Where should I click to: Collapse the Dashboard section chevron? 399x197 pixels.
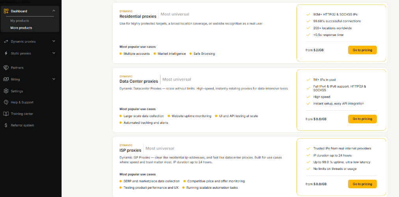click(54, 11)
